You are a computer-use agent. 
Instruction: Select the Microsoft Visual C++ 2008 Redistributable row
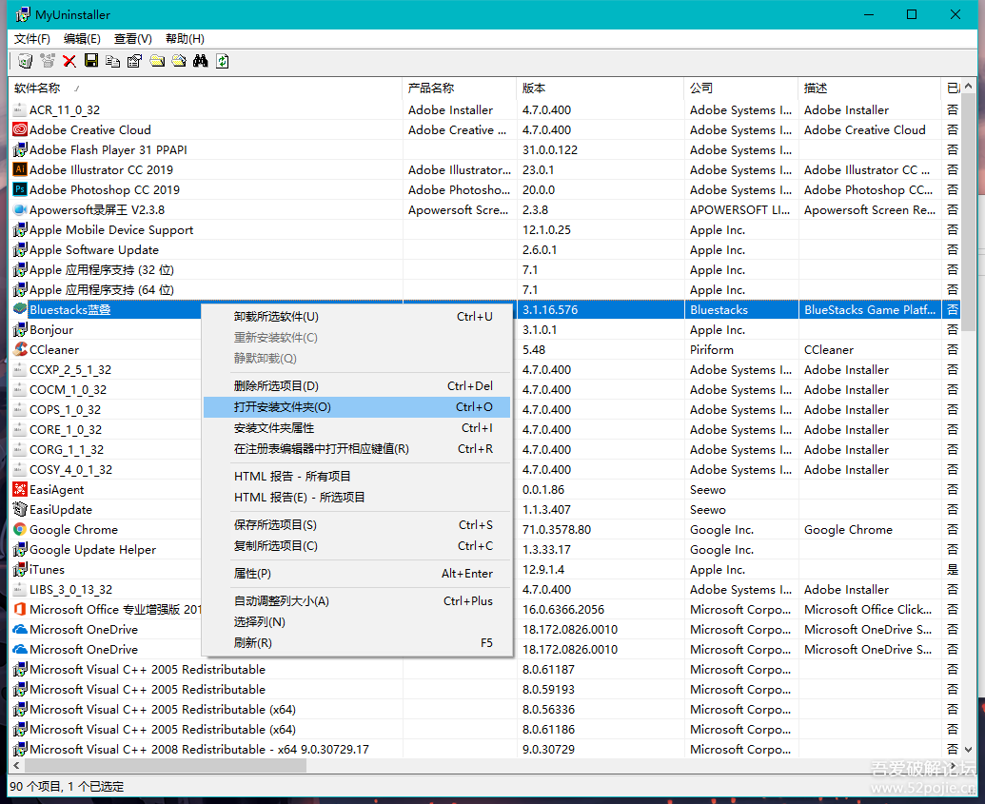click(485, 750)
